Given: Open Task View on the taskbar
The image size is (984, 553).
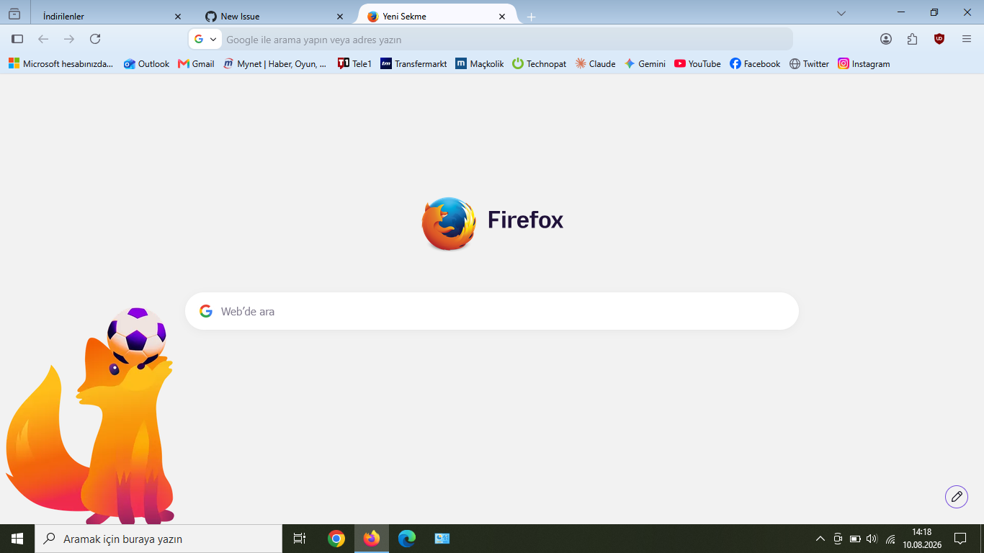Looking at the screenshot, I should [x=300, y=539].
